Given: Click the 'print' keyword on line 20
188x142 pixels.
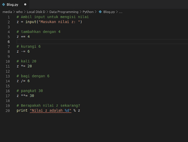Looking at the screenshot, I should pyautogui.click(x=22, y=111).
